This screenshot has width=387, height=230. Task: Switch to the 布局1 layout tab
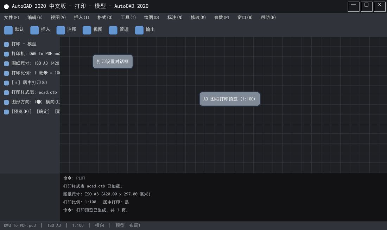coord(135,225)
